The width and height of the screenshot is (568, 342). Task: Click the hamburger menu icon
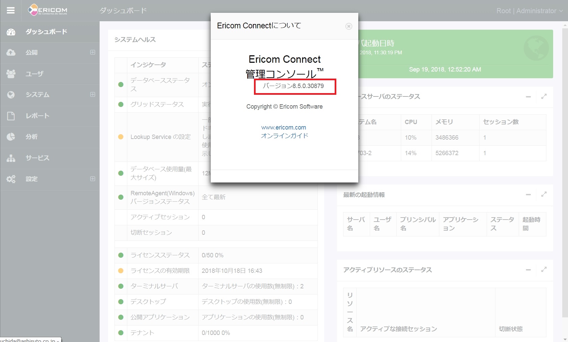(11, 10)
